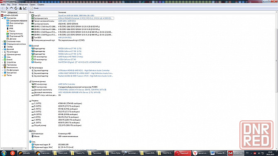Click the Значение column header
Viewport: 278px width, 156px height.
(x=86, y=12)
